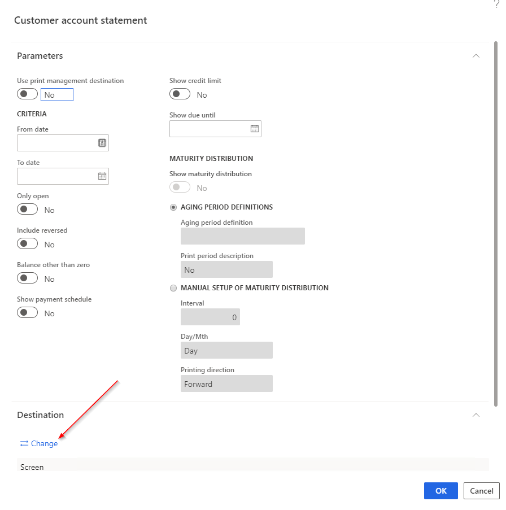Toggle Show credit limit on
This screenshot has height=510, width=506.
pyautogui.click(x=180, y=94)
